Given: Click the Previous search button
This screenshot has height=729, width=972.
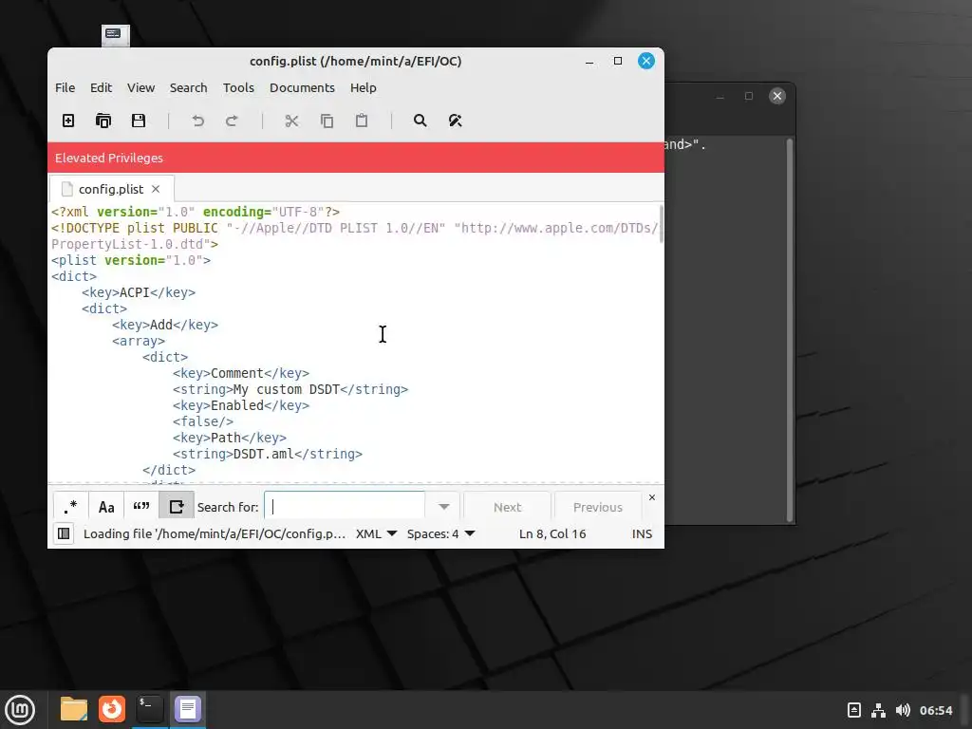Looking at the screenshot, I should 598,507.
